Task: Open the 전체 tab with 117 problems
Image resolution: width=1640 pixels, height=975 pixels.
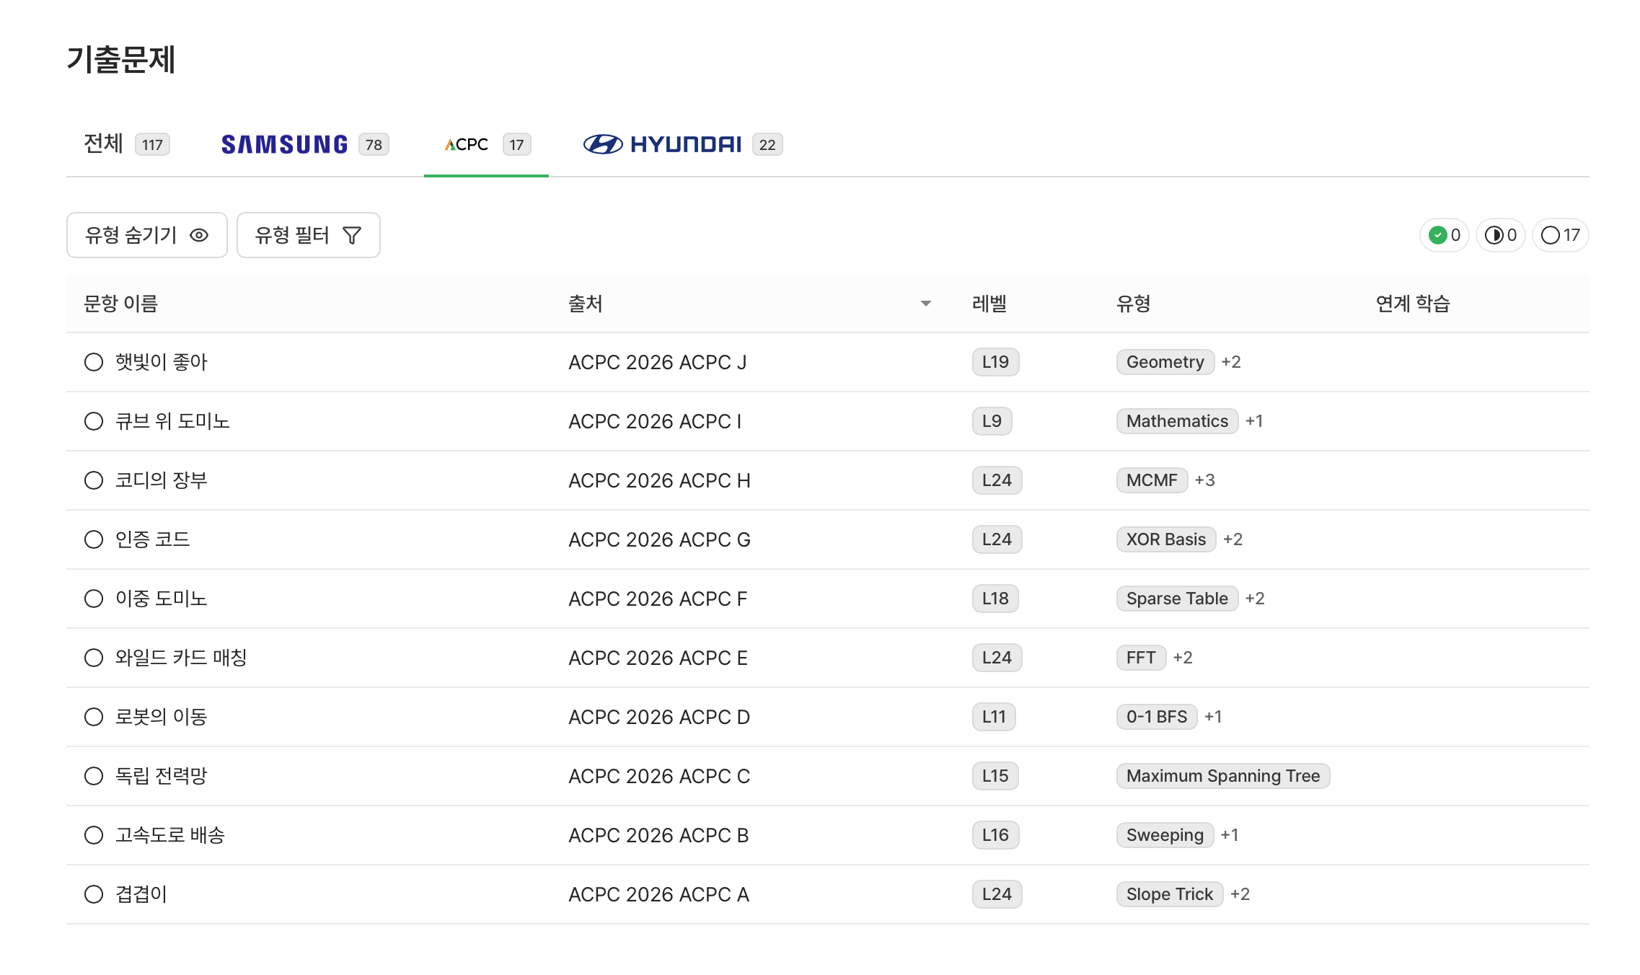Action: click(126, 144)
